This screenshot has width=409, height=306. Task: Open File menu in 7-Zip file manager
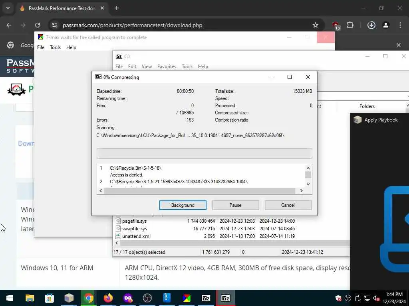point(119,67)
